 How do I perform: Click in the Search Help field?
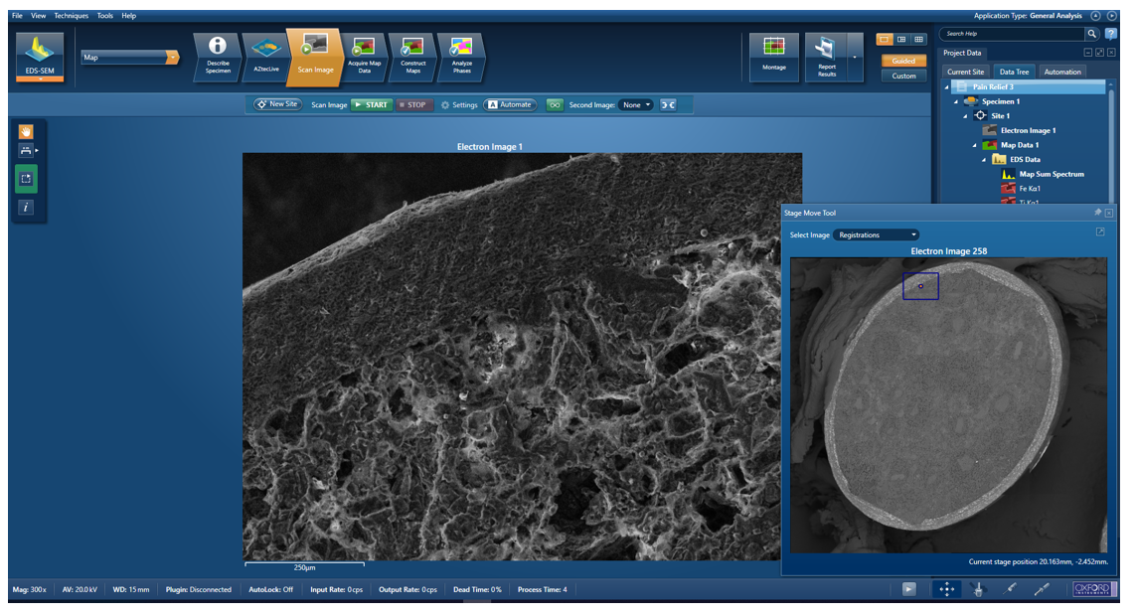[1011, 34]
